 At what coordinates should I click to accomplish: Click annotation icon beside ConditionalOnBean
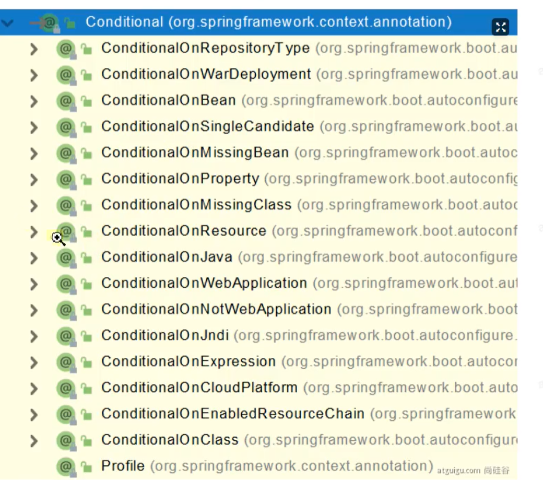coord(66,101)
